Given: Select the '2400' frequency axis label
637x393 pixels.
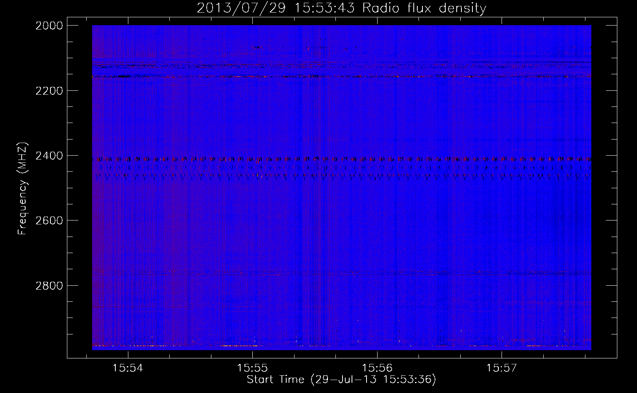Looking at the screenshot, I should pos(49,156).
